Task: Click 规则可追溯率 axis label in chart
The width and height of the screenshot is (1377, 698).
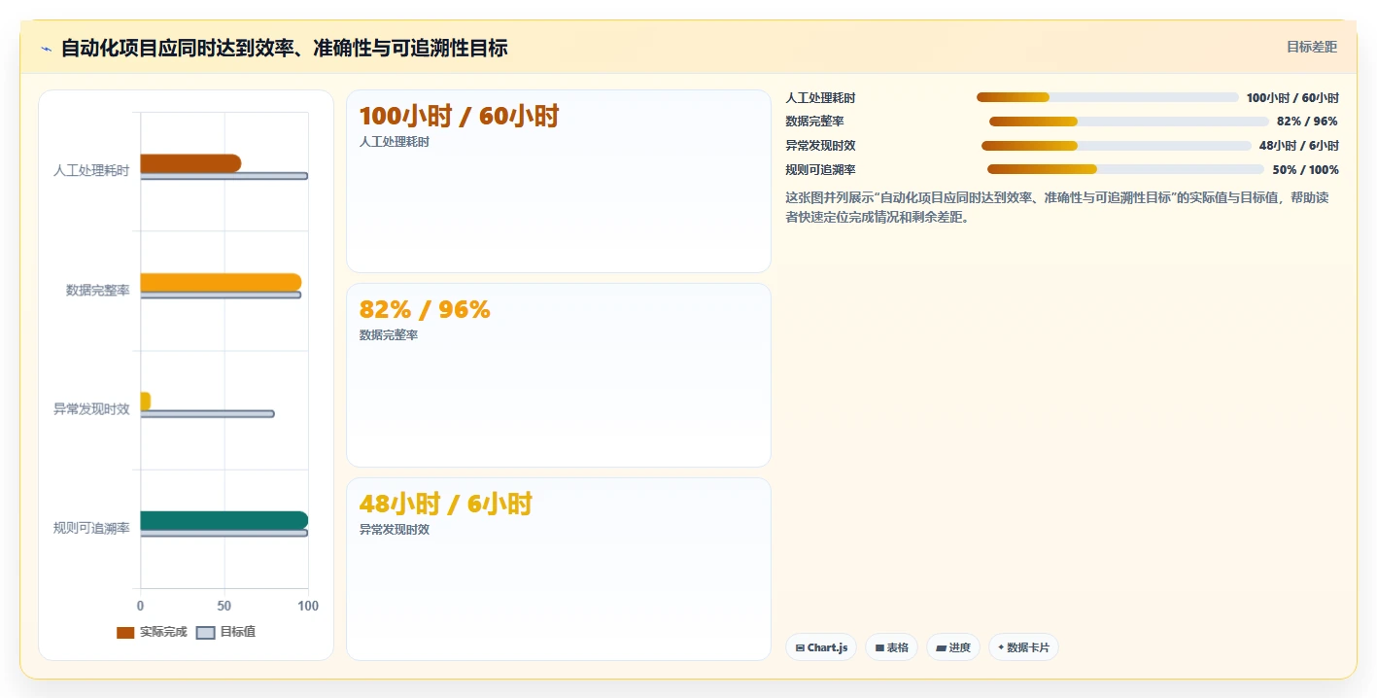Action: point(91,528)
